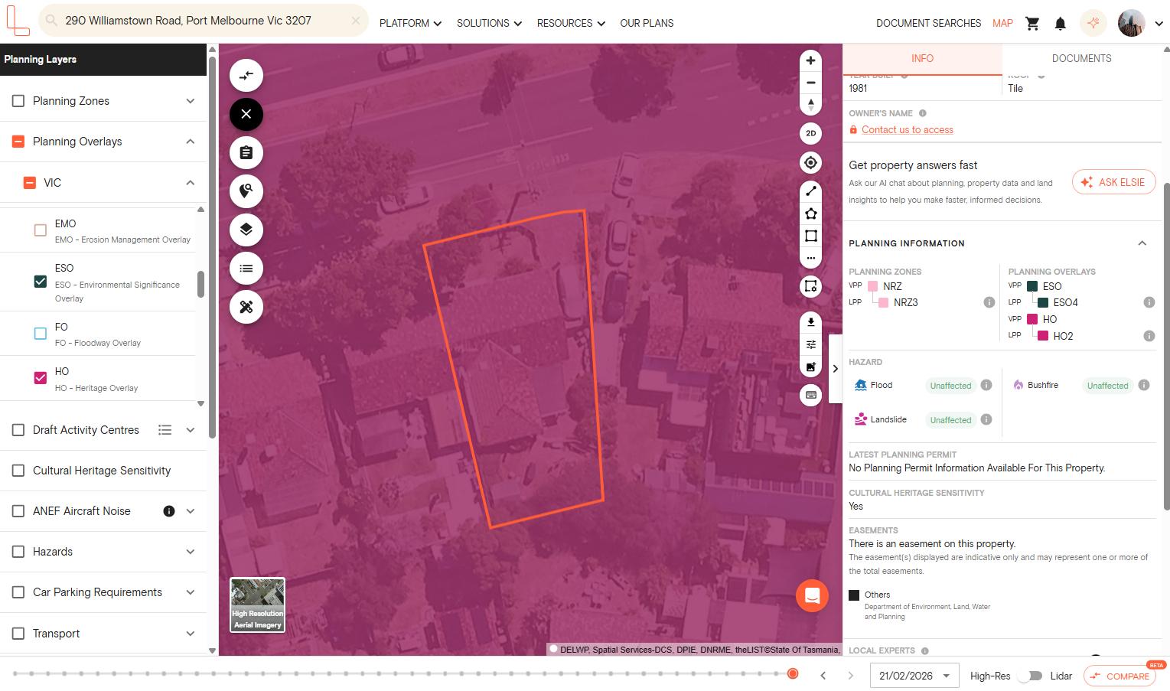Select the polygon draw tool
The height and width of the screenshot is (691, 1170).
pyautogui.click(x=811, y=213)
